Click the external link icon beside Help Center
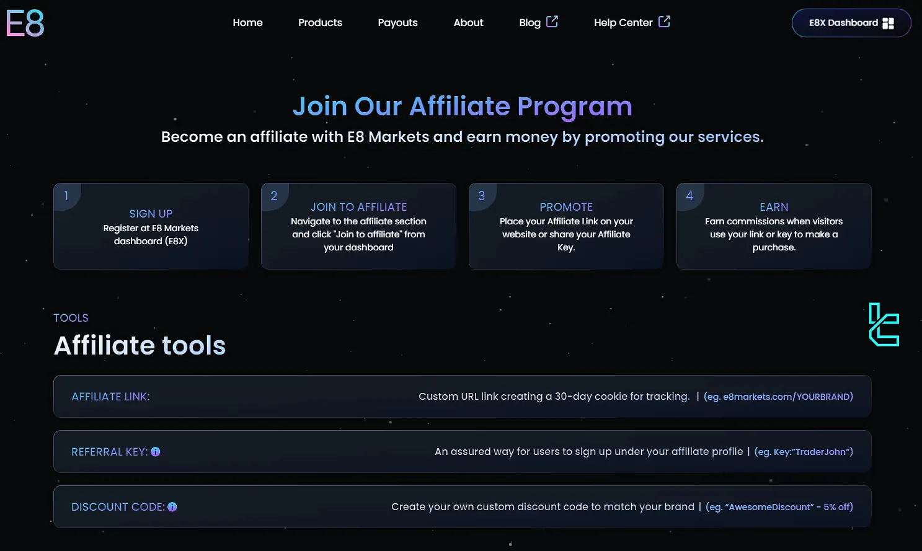Image resolution: width=922 pixels, height=551 pixels. [664, 22]
